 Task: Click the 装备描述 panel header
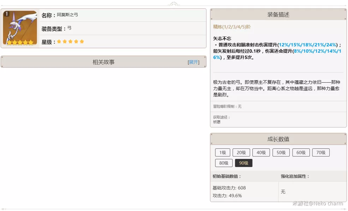tap(278, 15)
